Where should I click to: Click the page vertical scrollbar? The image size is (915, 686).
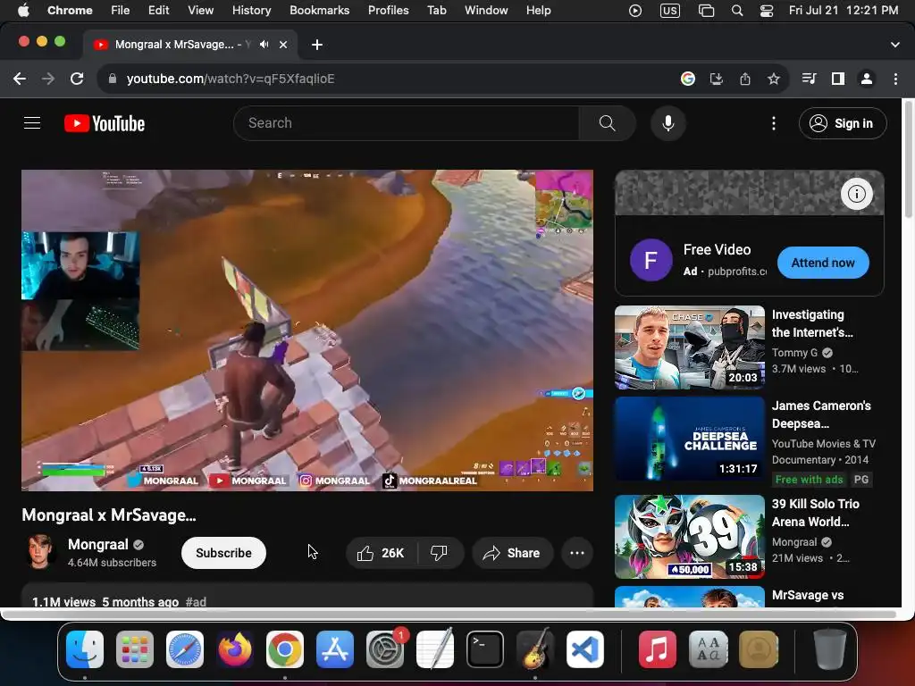pos(908,159)
